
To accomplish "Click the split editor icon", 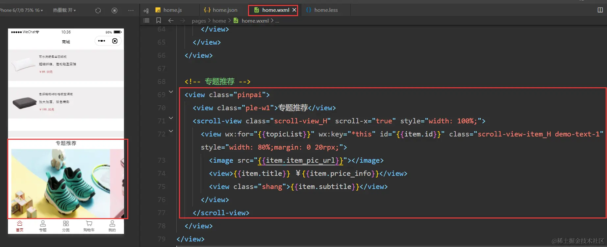I will (x=600, y=10).
